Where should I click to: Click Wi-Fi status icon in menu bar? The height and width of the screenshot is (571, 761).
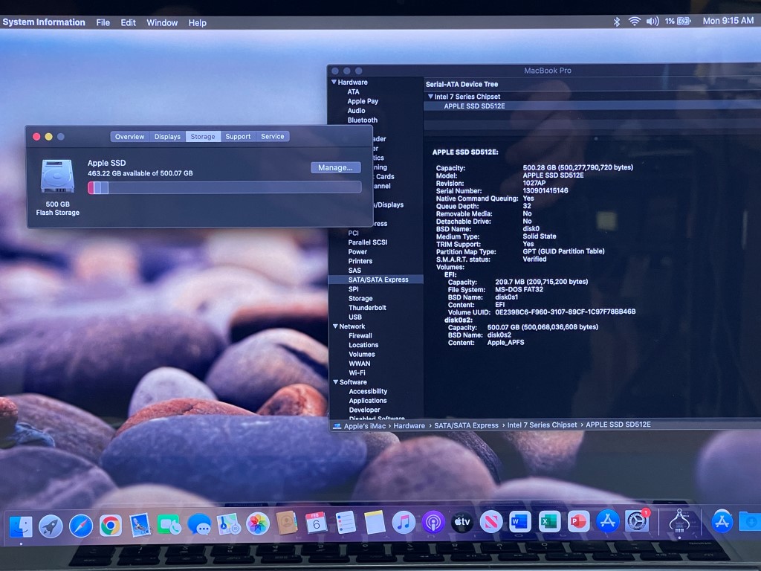(x=634, y=22)
